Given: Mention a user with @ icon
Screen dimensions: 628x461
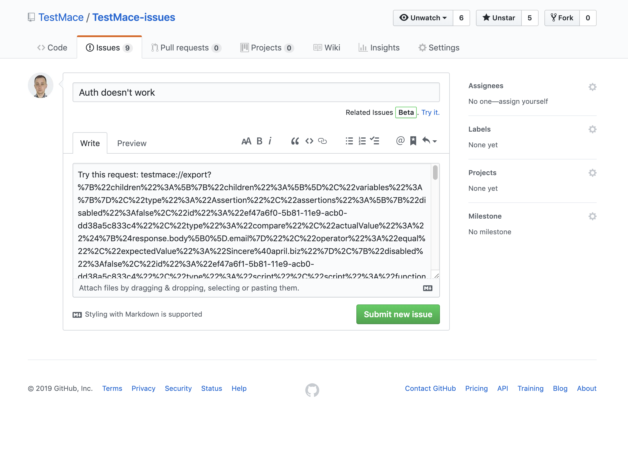Looking at the screenshot, I should pyautogui.click(x=400, y=141).
